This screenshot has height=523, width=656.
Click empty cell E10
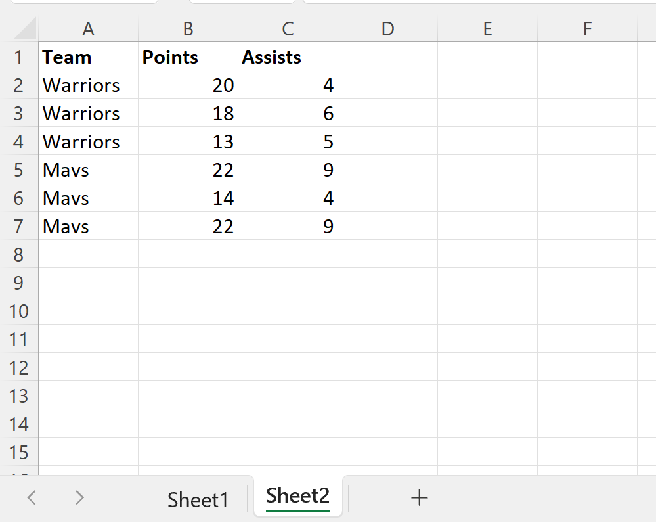pos(487,311)
